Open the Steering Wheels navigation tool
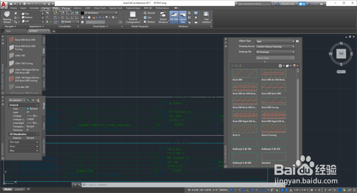 point(7,17)
